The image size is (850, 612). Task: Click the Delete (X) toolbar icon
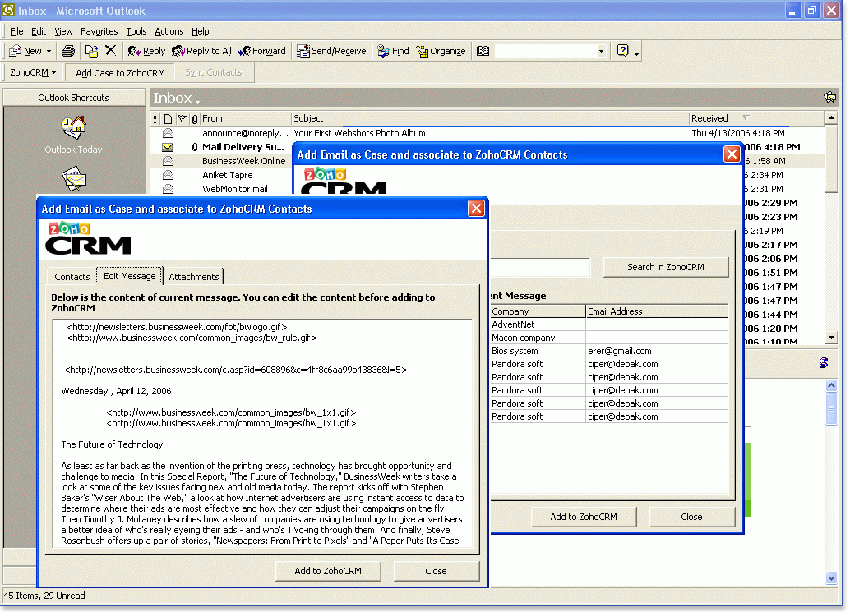click(110, 51)
